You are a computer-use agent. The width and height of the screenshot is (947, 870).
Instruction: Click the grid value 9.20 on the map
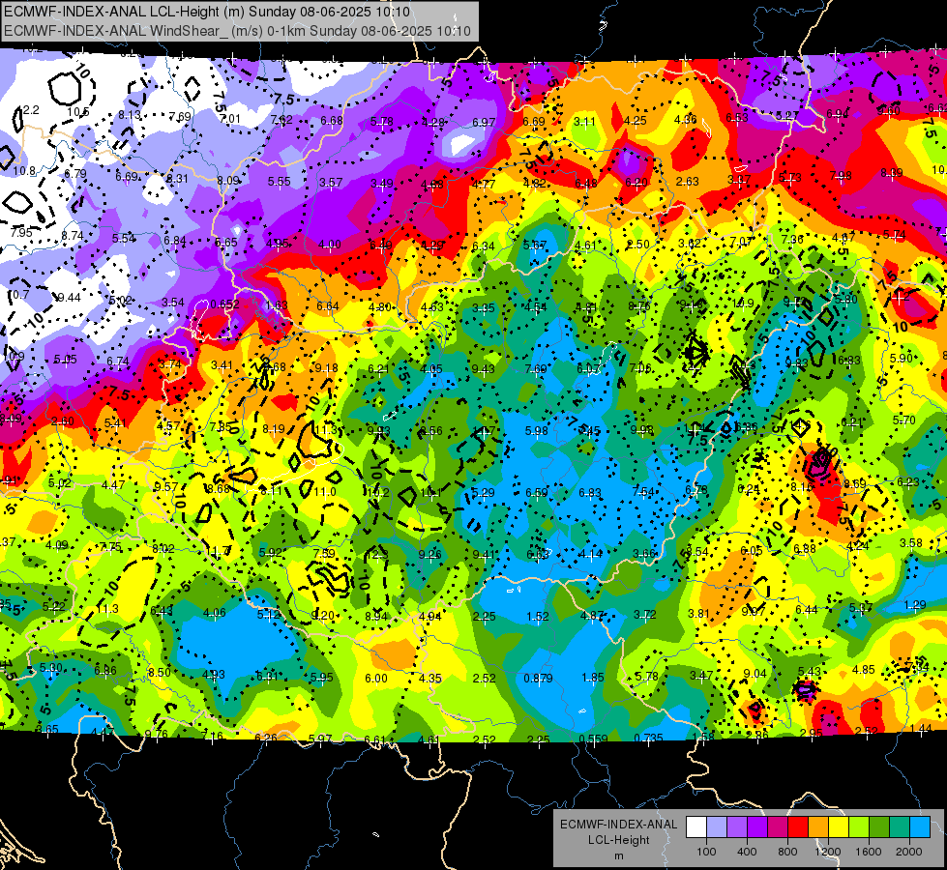point(322,615)
